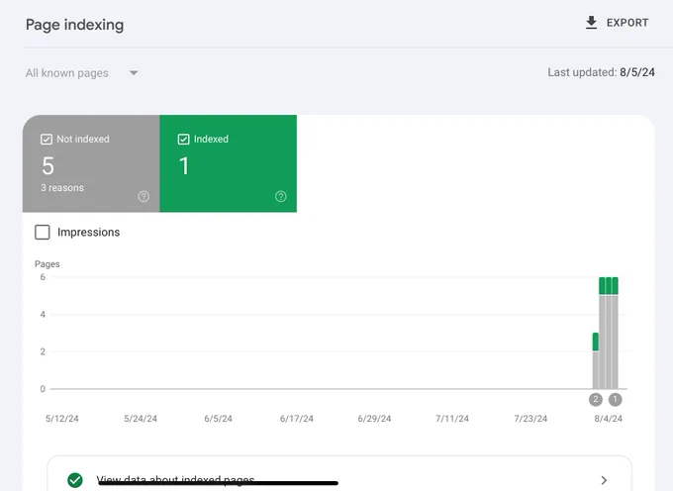Expand indexed pages data with chevron arrow
This screenshot has height=491, width=673.
coord(604,480)
